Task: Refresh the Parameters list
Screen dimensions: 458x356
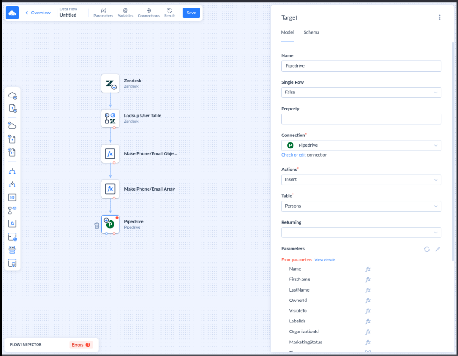Action: [427, 250]
